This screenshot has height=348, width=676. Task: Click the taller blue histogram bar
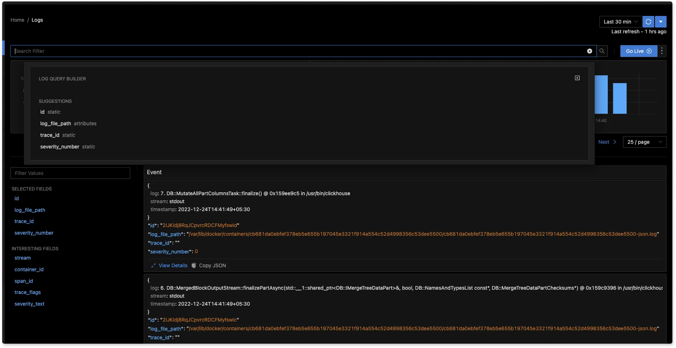601,95
